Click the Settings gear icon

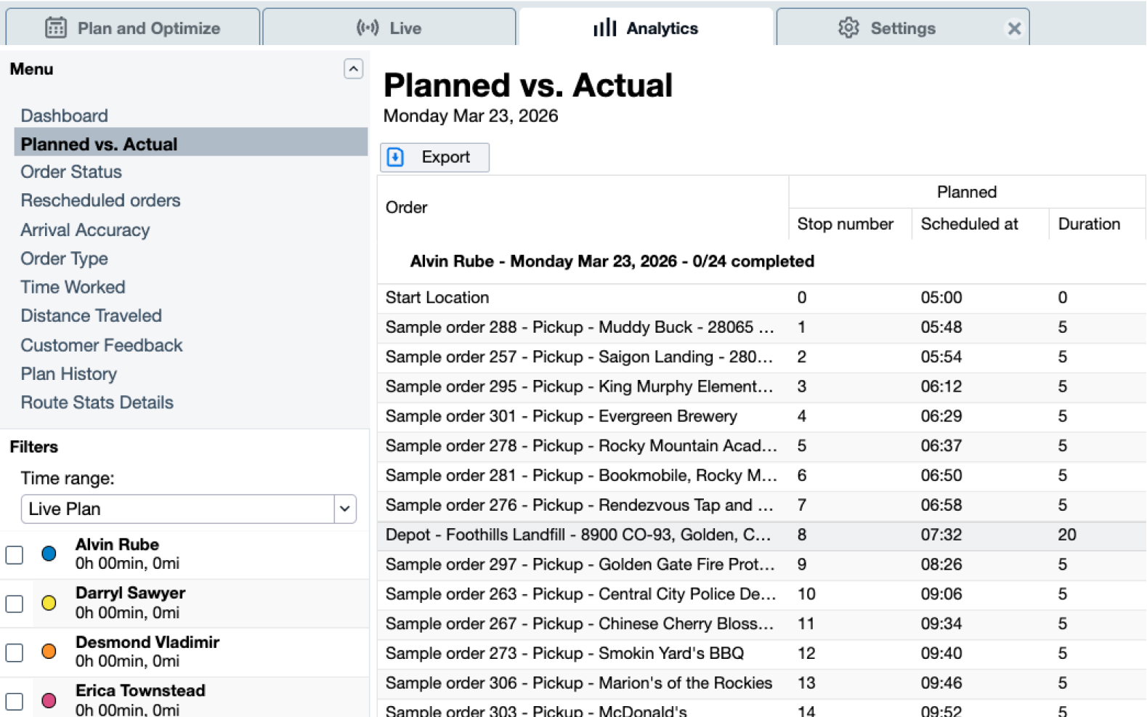tap(848, 28)
